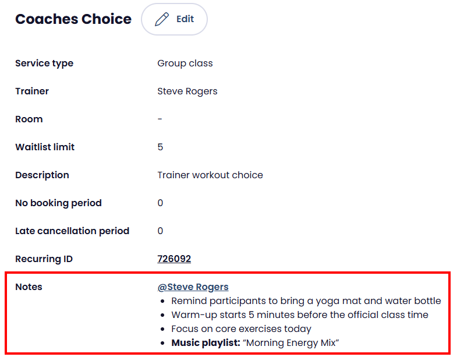Click the core exercises note line

tap(241, 329)
